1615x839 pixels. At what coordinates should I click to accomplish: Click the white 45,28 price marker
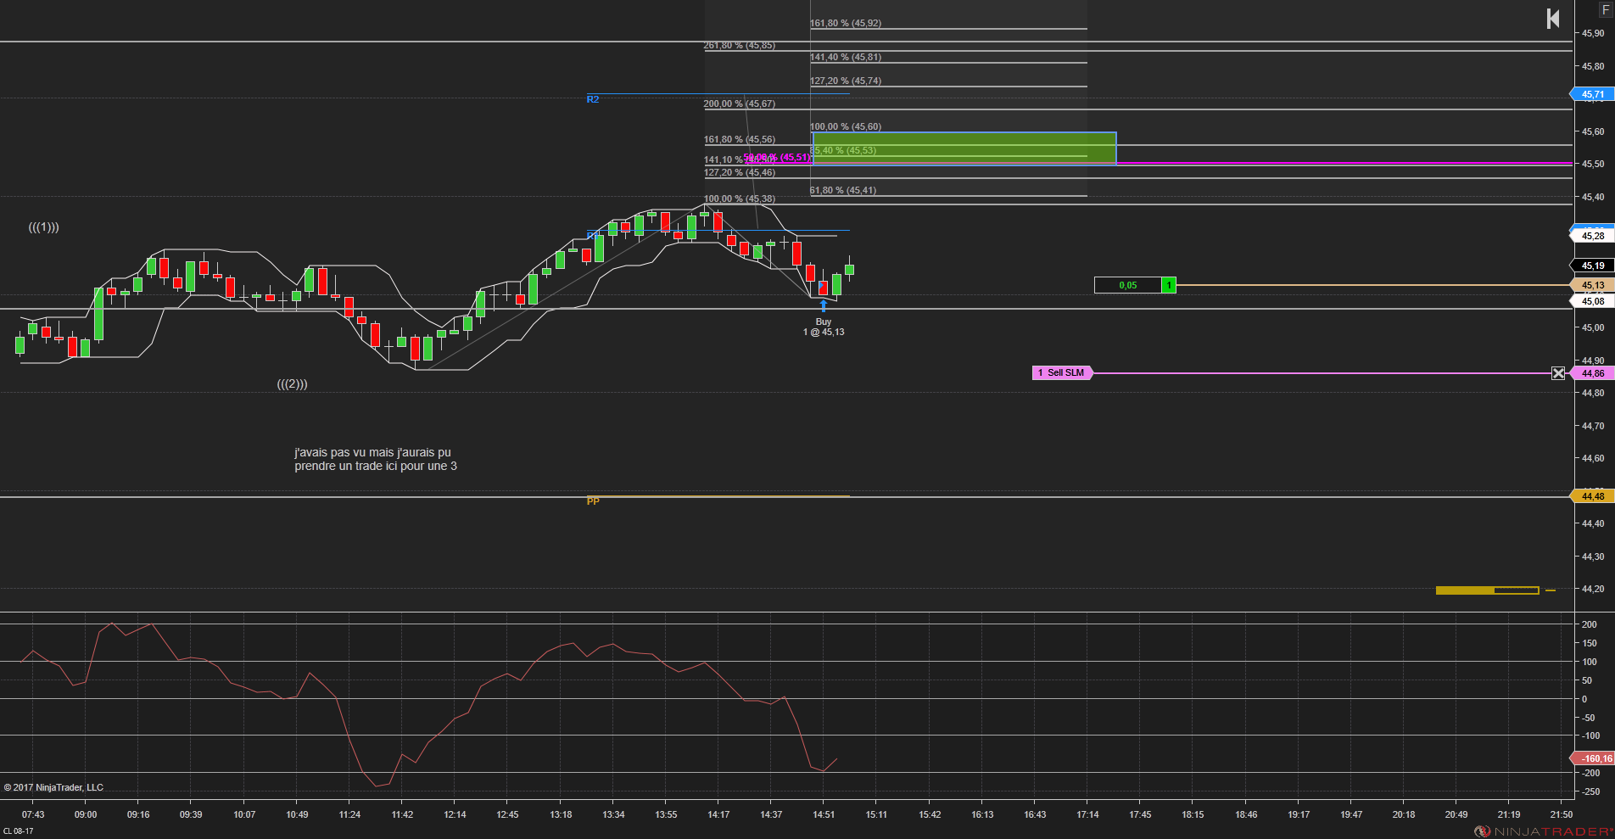(x=1592, y=236)
